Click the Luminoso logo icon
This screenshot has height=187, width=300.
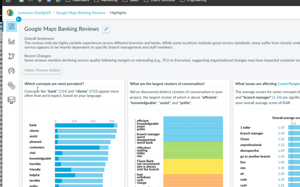(10, 13)
